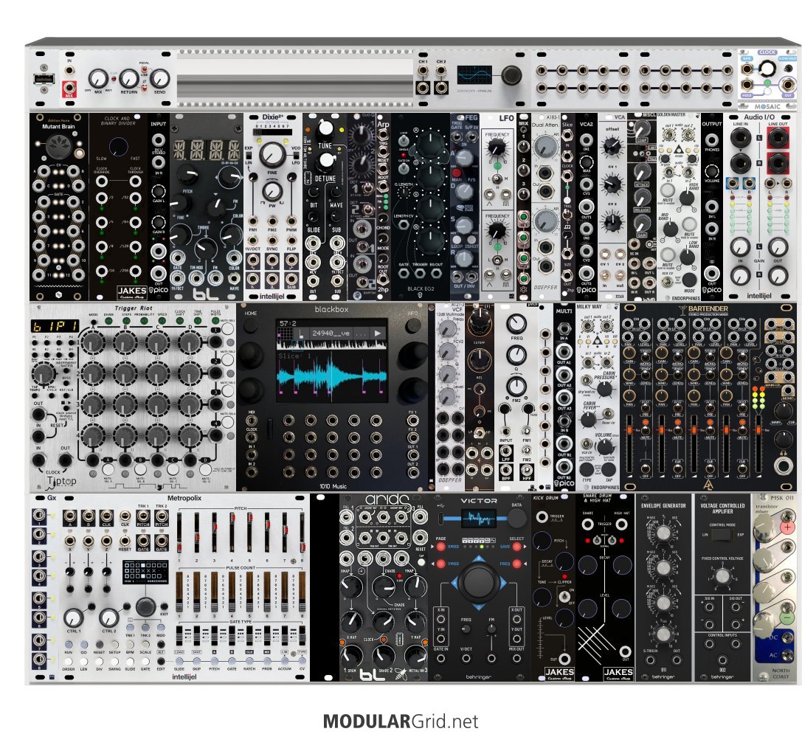Click the Victor FREQ red button
Viewport: 802px width, 737px height.
tap(518, 564)
